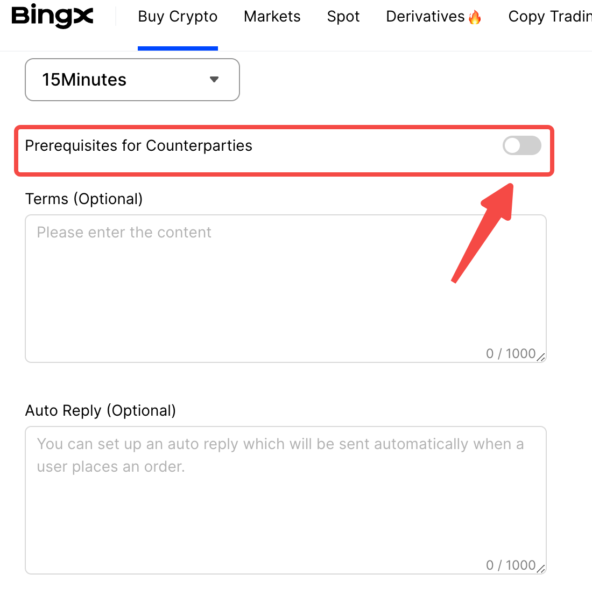This screenshot has height=602, width=592.
Task: Click the BingX logo
Action: [52, 17]
